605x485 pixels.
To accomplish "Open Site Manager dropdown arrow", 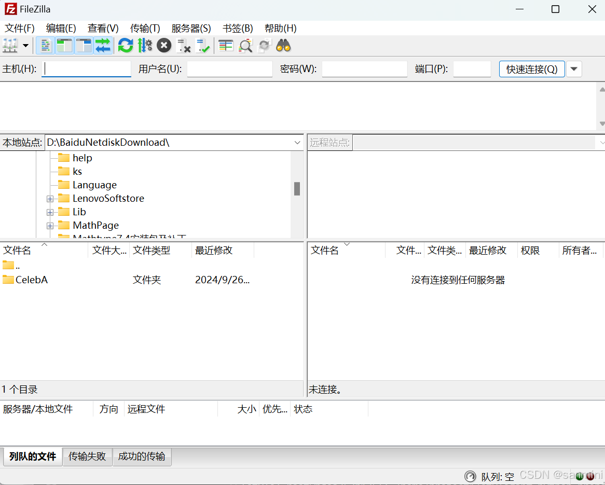I will [26, 46].
